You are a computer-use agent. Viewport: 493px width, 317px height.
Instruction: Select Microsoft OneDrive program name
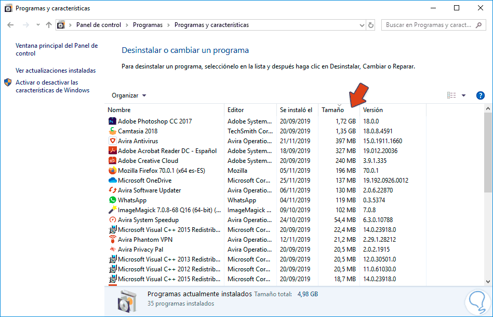pyautogui.click(x=144, y=181)
